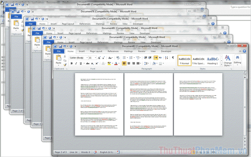
Task: Click the Multilevel List icon
Action: click(138, 58)
